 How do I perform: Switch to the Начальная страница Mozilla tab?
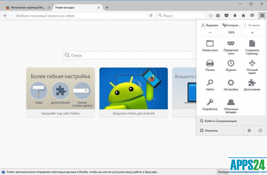coord(27,7)
